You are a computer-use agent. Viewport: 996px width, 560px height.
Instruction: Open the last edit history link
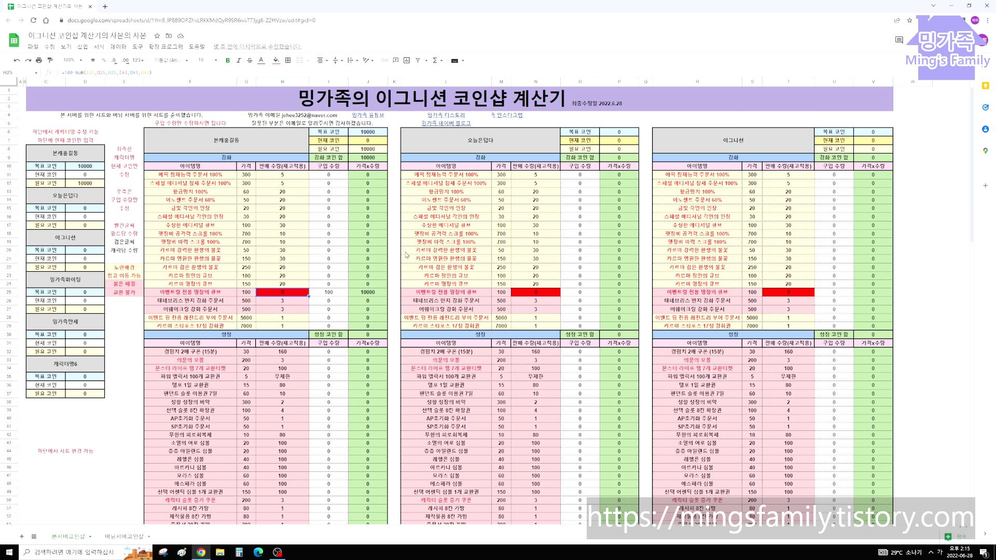pyautogui.click(x=258, y=47)
